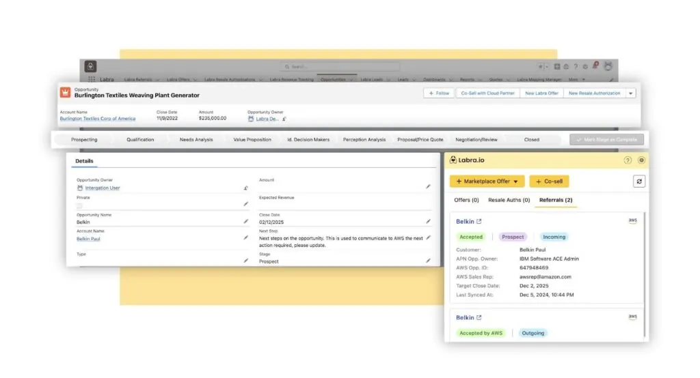Screen dimensions: 700x378
Task: Select the Prospecting stage in path
Action: pyautogui.click(x=84, y=139)
